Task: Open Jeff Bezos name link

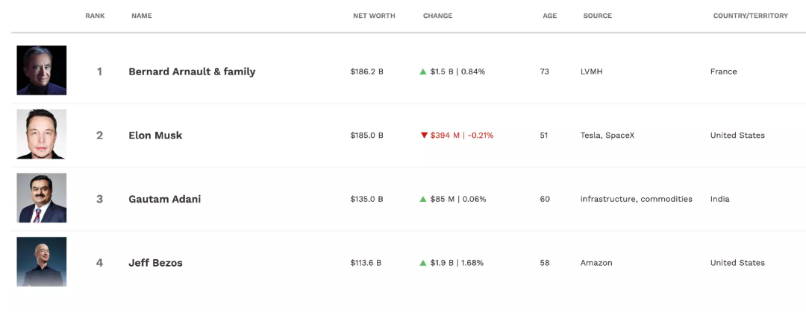Action: [x=155, y=263]
